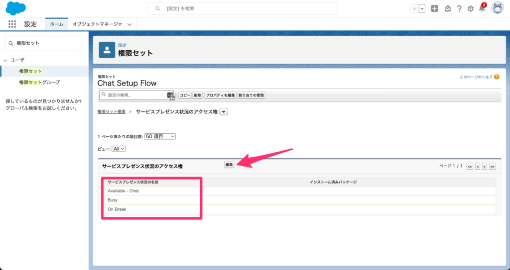Click the 割り当ての管理 button
The image size is (510, 270).
[251, 95]
